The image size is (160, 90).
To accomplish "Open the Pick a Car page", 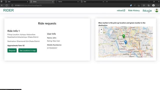I will click(147, 10).
